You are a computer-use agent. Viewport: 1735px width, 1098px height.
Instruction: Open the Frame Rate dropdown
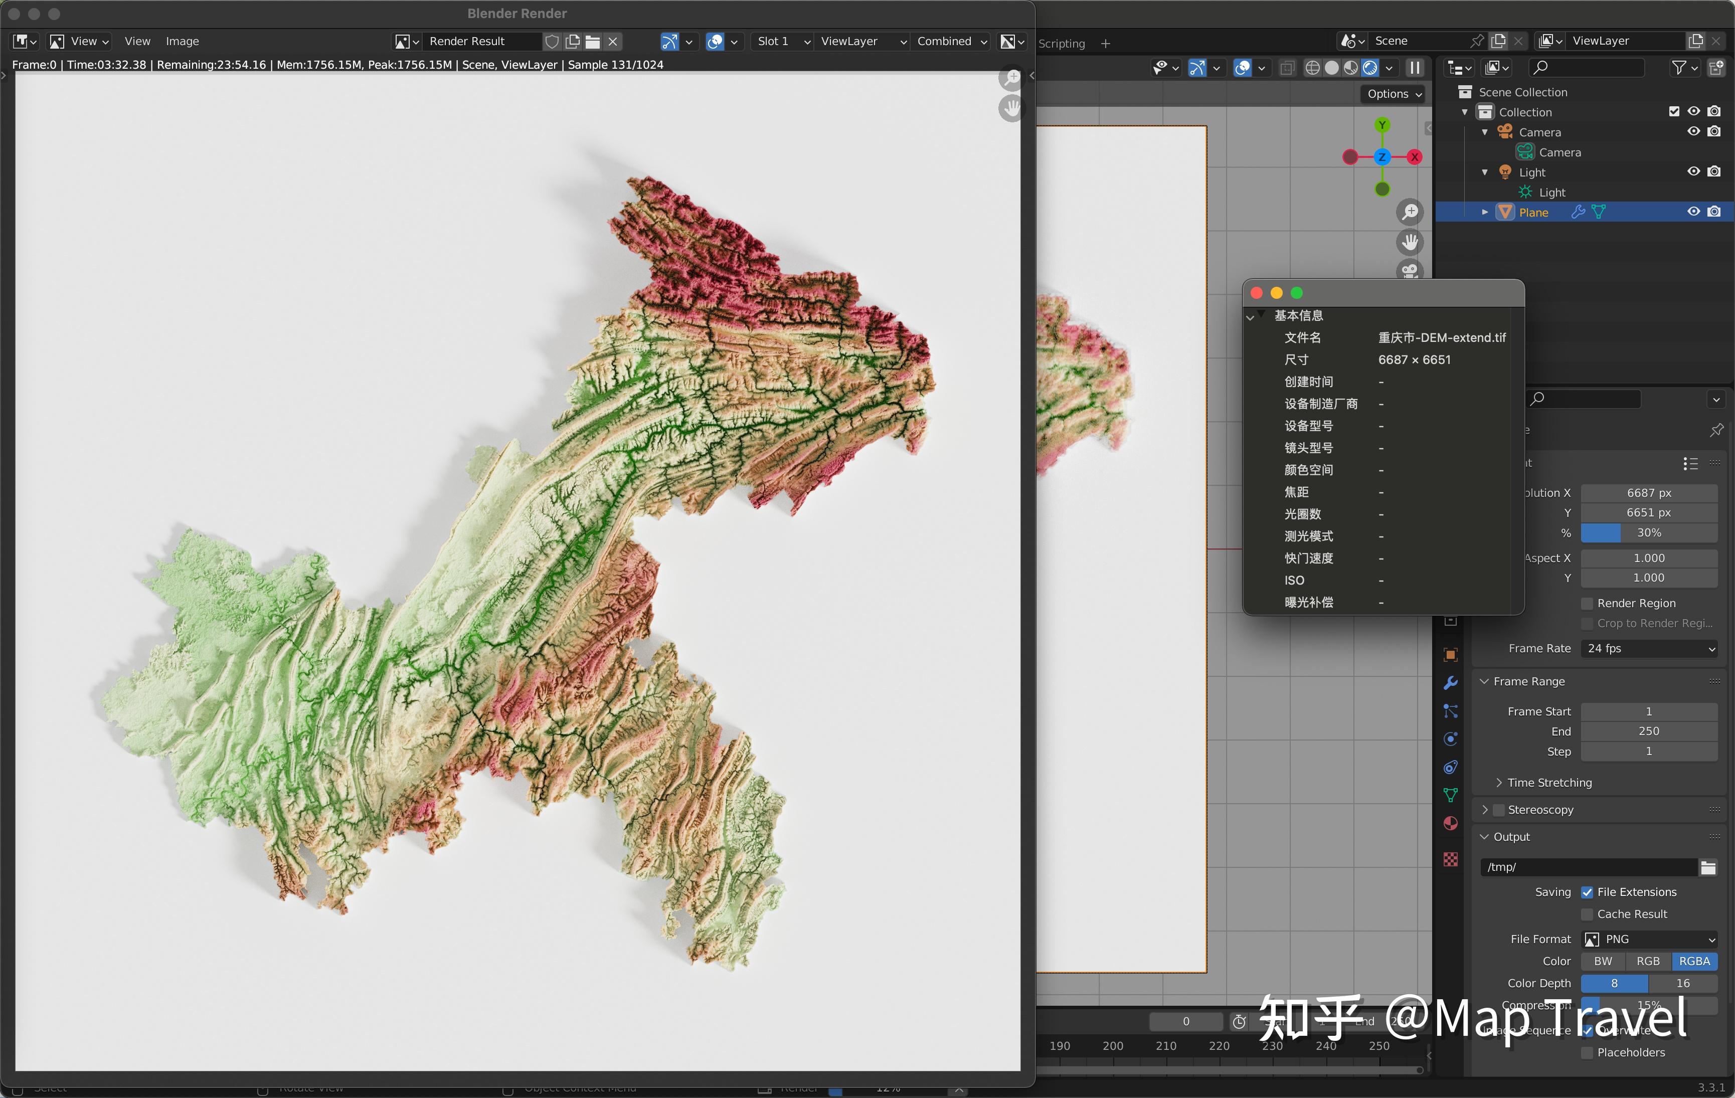tap(1649, 648)
